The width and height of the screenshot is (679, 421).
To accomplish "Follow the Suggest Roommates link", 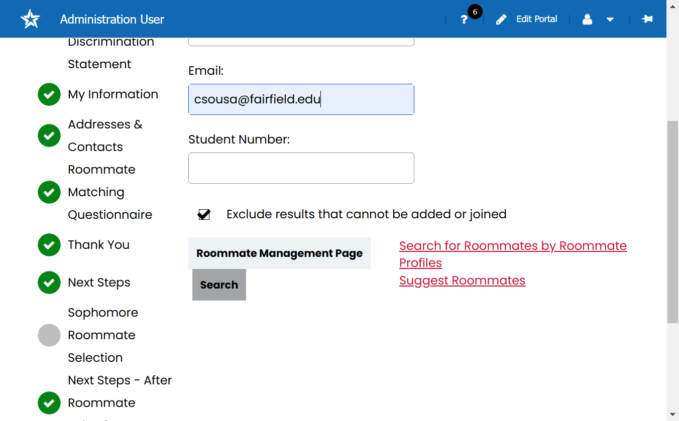I will [462, 280].
